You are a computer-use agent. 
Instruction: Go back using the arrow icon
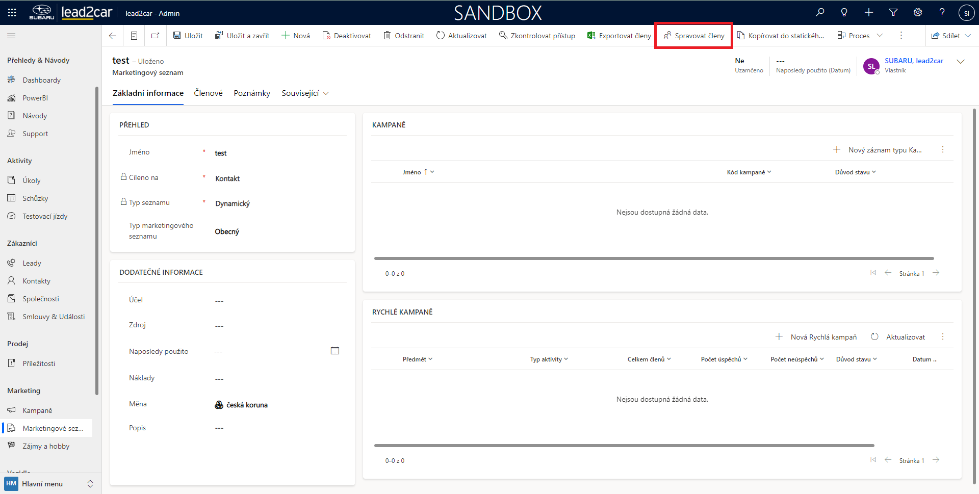[x=113, y=36]
